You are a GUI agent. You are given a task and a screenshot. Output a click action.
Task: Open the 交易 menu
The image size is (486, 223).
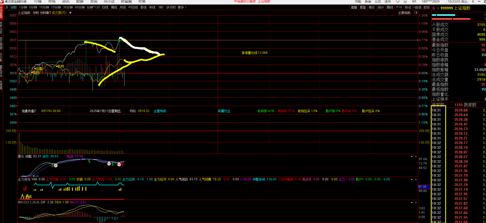tap(142, 2)
